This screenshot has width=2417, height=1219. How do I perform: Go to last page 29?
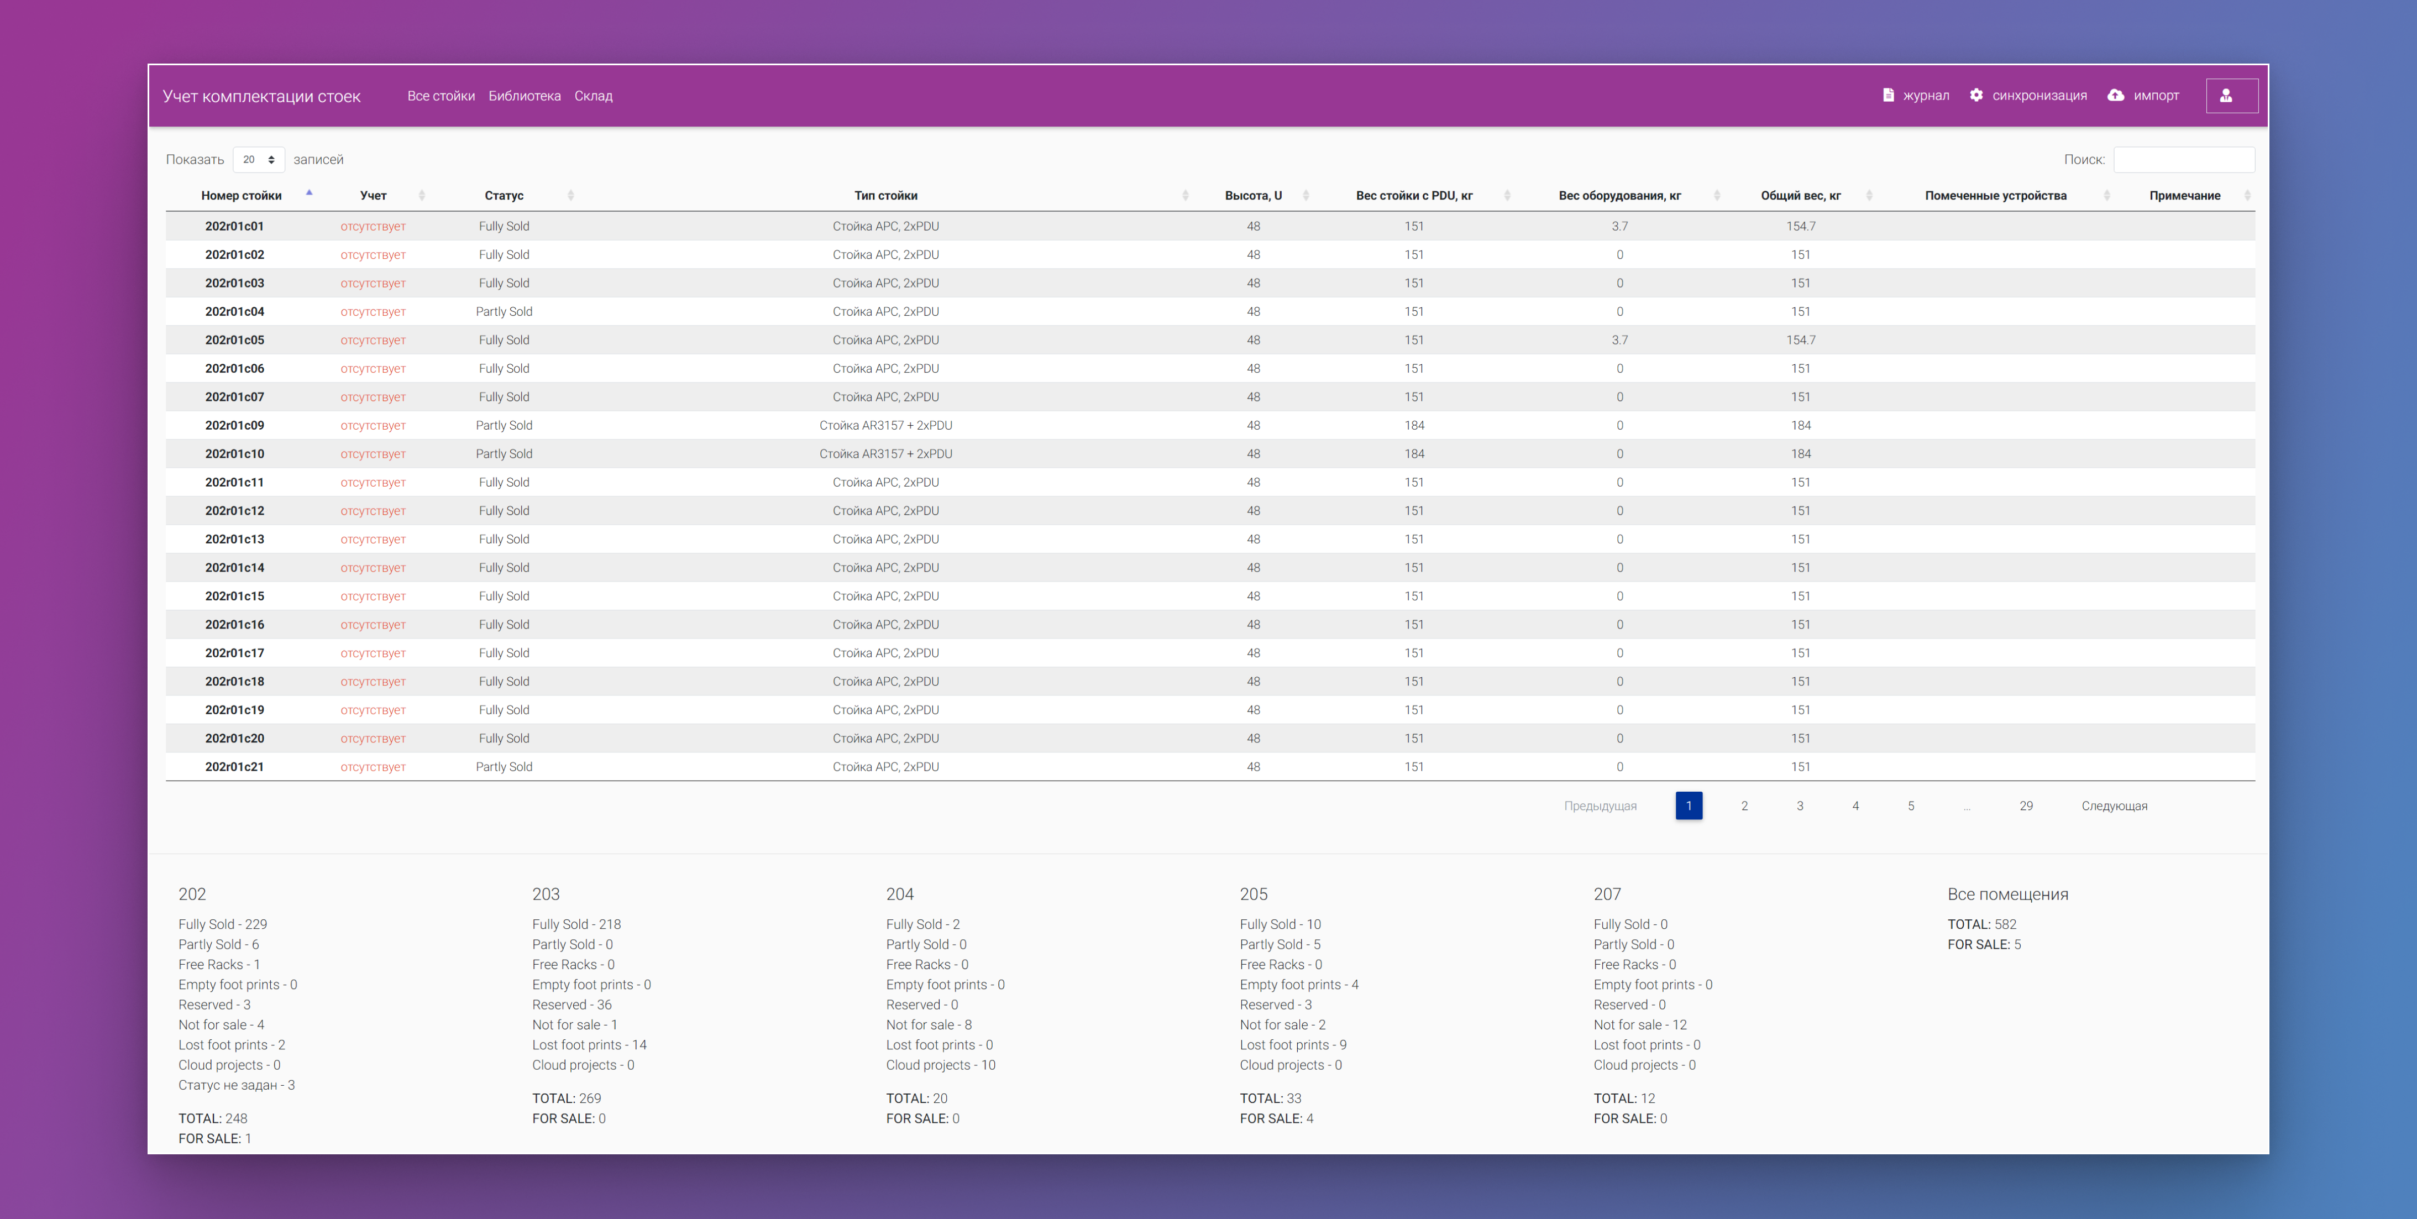2026,805
